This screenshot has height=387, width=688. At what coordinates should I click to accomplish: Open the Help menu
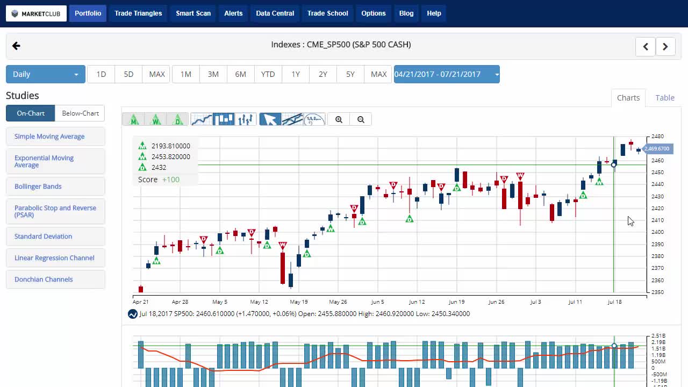tap(434, 13)
